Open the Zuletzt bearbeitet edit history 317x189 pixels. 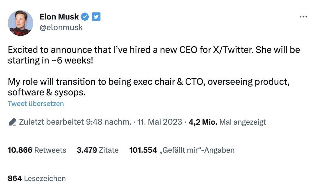pos(50,122)
